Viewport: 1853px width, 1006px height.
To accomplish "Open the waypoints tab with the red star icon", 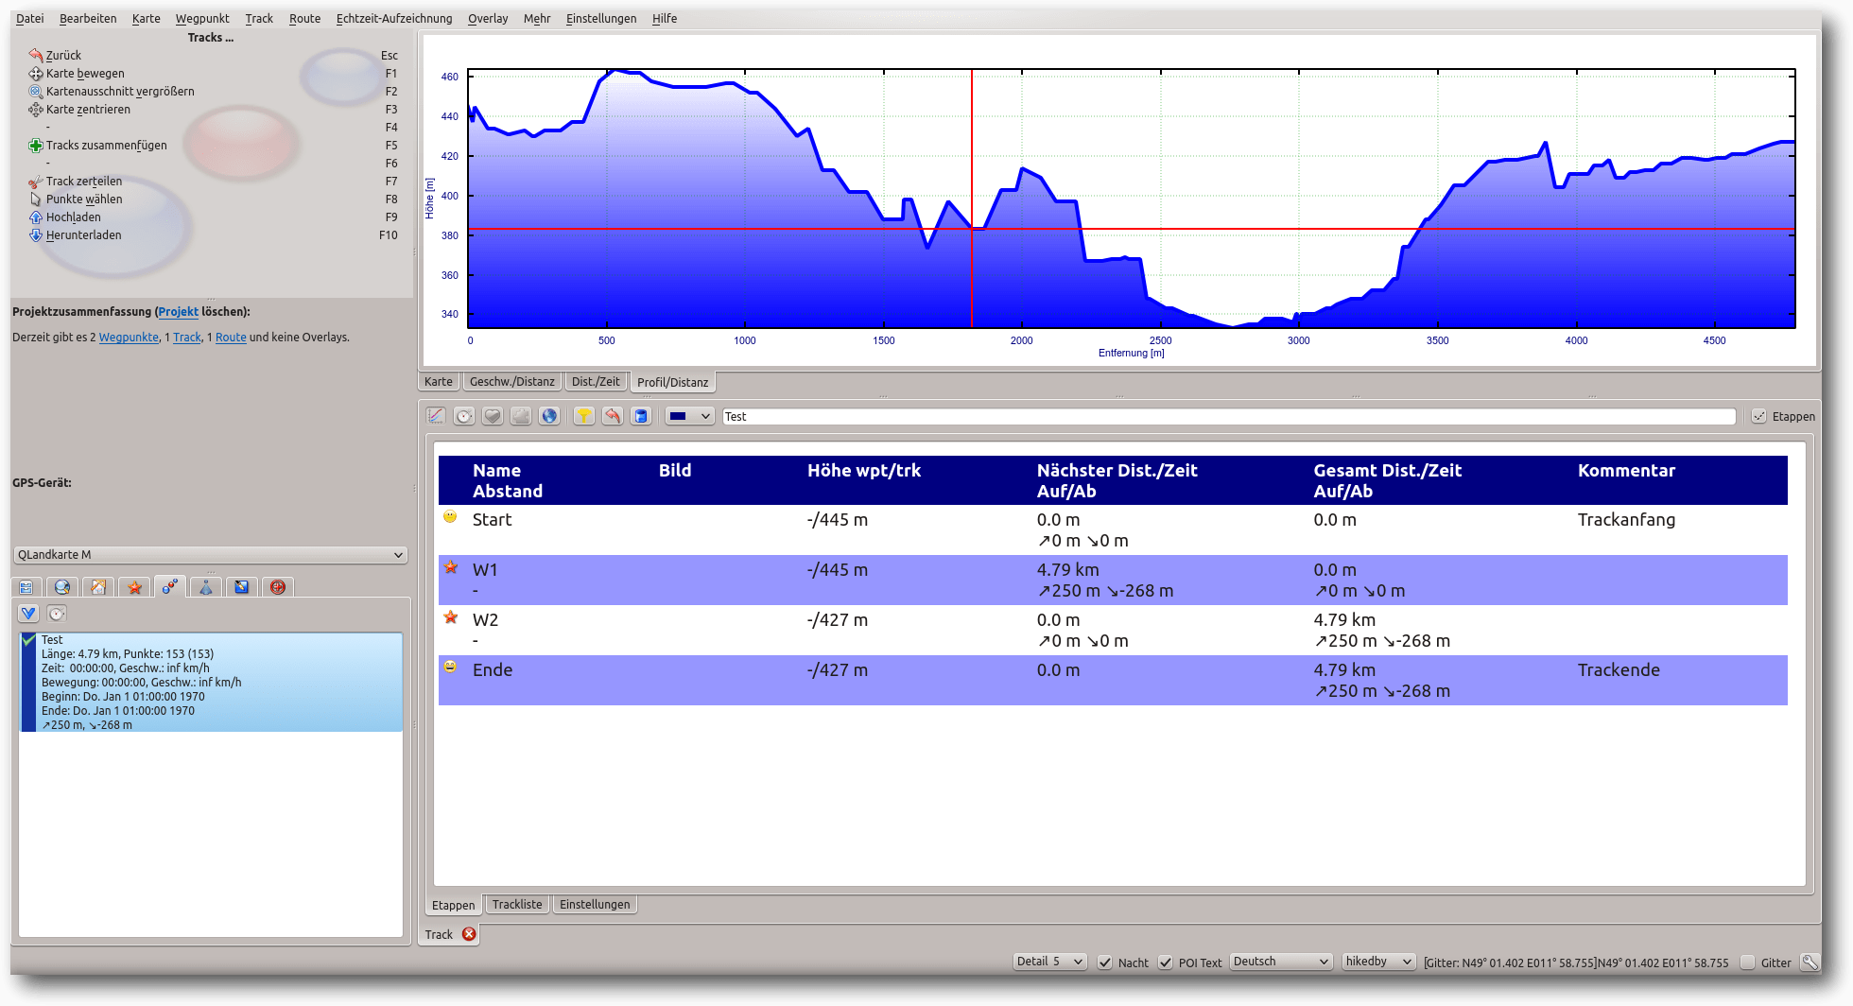I will coord(135,587).
